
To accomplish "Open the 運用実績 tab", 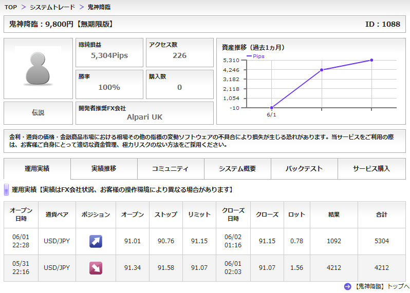I will (37, 169).
